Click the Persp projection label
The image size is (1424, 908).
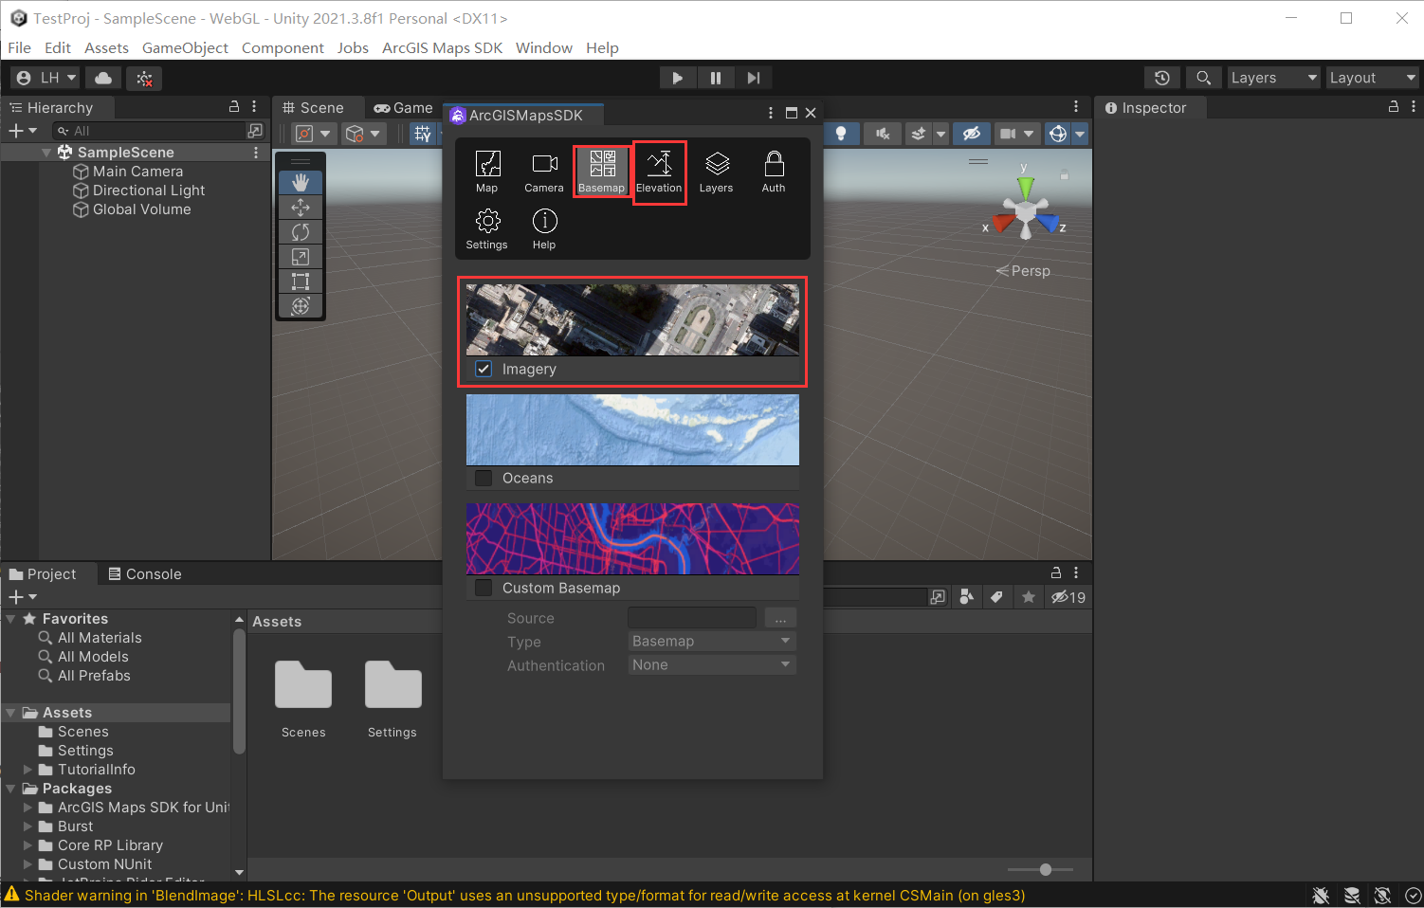pos(1024,271)
